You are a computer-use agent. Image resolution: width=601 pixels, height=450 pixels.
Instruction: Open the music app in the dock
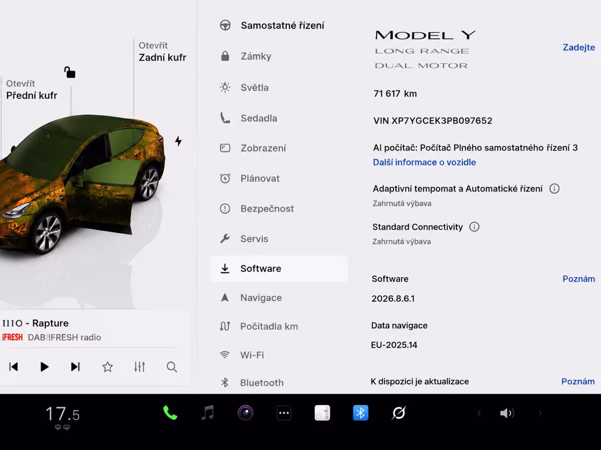pos(207,413)
